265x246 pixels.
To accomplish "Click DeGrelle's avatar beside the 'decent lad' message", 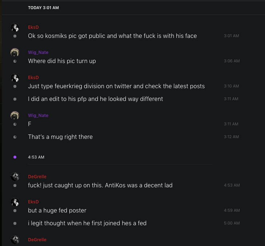I will [x=15, y=177].
